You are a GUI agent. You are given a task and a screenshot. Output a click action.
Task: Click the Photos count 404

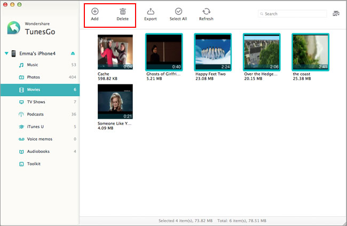[x=73, y=77]
